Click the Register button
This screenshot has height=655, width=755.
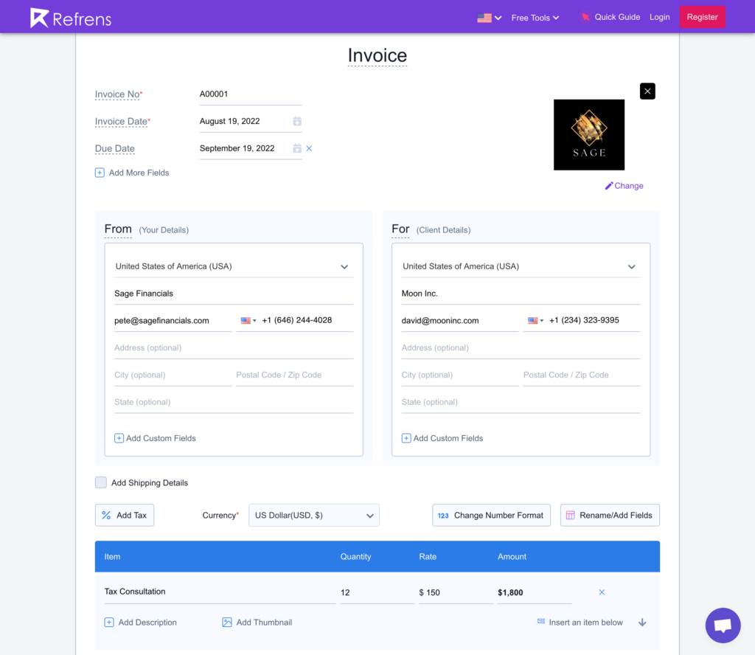[701, 16]
